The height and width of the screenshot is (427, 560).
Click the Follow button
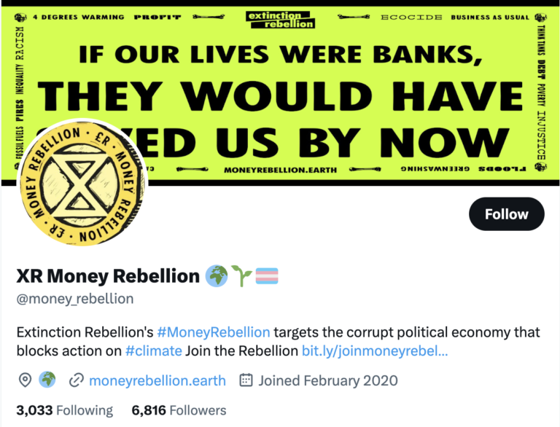point(506,214)
